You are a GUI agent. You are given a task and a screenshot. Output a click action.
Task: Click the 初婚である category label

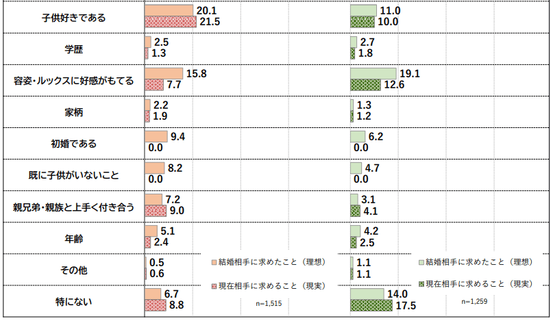pos(73,144)
